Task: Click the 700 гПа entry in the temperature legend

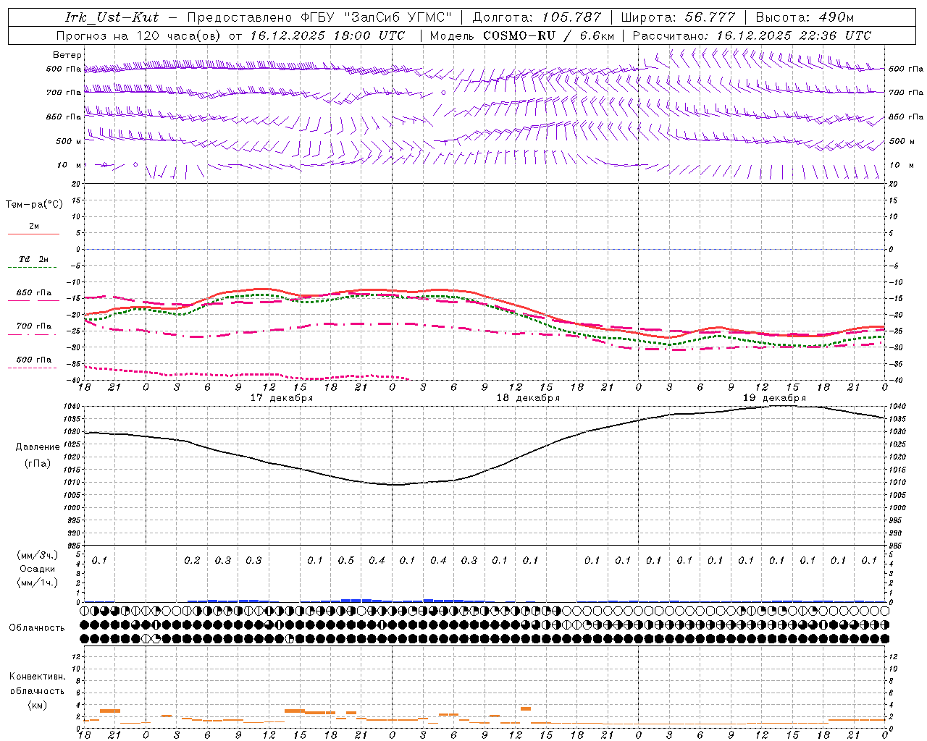Action: 34,326
